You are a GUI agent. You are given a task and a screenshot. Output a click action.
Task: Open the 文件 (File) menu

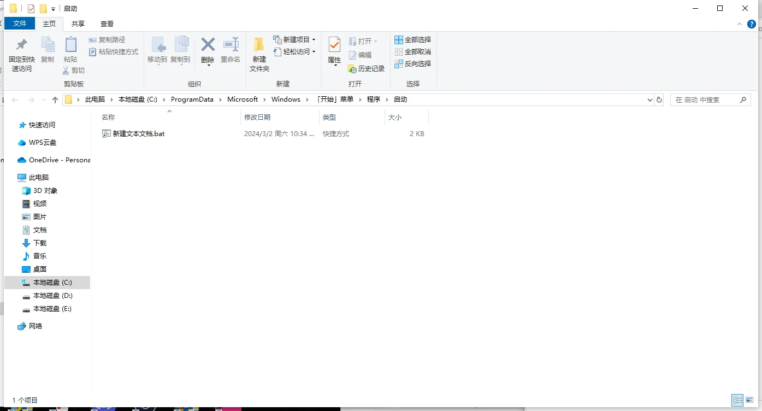click(20, 24)
